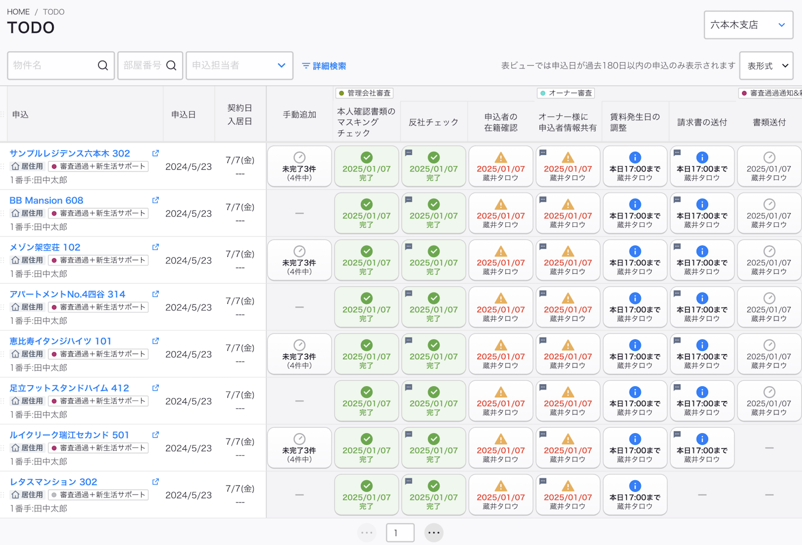Open external link icon for 恵比寿イタンジハイツ 101

coord(155,341)
